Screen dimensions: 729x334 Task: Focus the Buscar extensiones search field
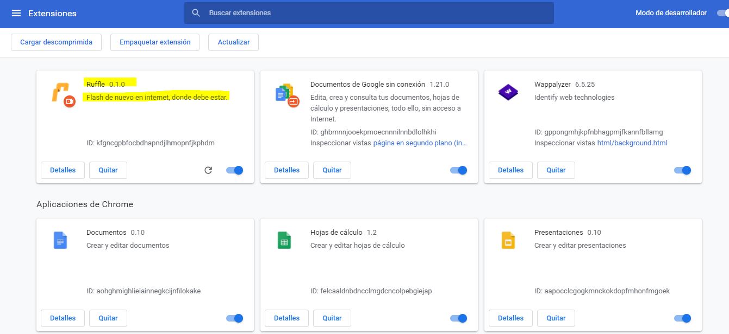pyautogui.click(x=369, y=13)
